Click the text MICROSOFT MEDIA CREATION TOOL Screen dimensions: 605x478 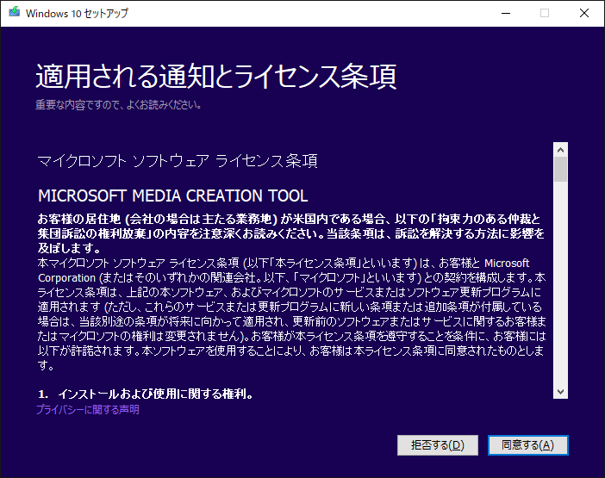[x=173, y=196]
